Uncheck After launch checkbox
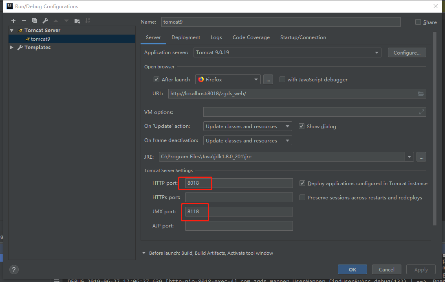 click(x=156, y=79)
